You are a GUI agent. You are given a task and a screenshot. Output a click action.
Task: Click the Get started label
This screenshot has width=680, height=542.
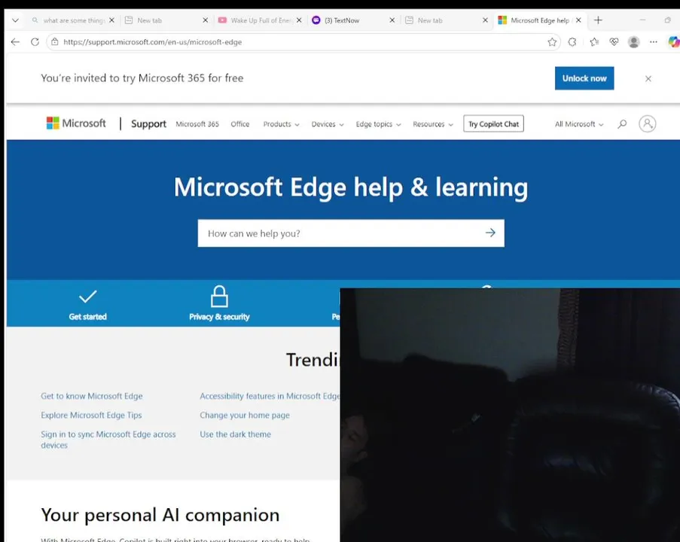click(87, 316)
